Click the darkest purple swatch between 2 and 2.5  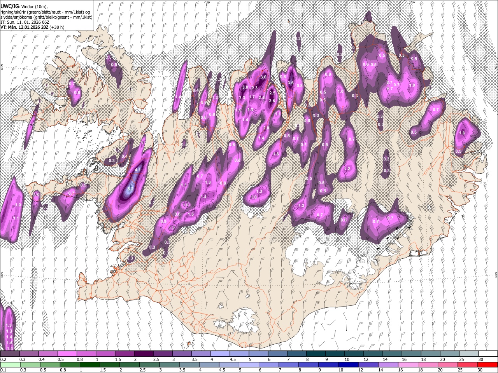(144, 354)
